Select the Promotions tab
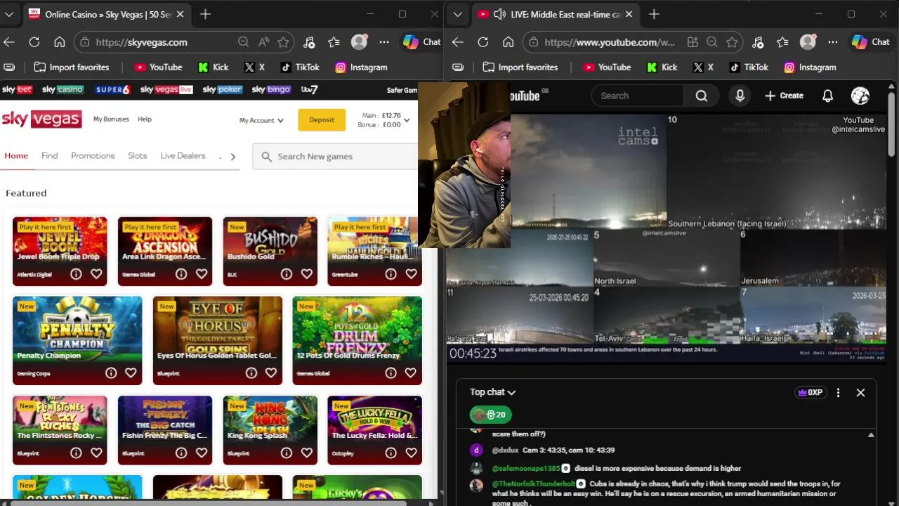This screenshot has width=899, height=506. pyautogui.click(x=93, y=156)
